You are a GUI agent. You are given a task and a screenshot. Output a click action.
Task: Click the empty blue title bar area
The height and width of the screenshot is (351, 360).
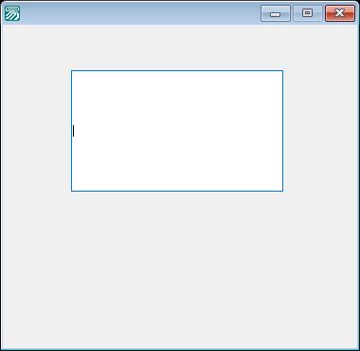point(140,13)
